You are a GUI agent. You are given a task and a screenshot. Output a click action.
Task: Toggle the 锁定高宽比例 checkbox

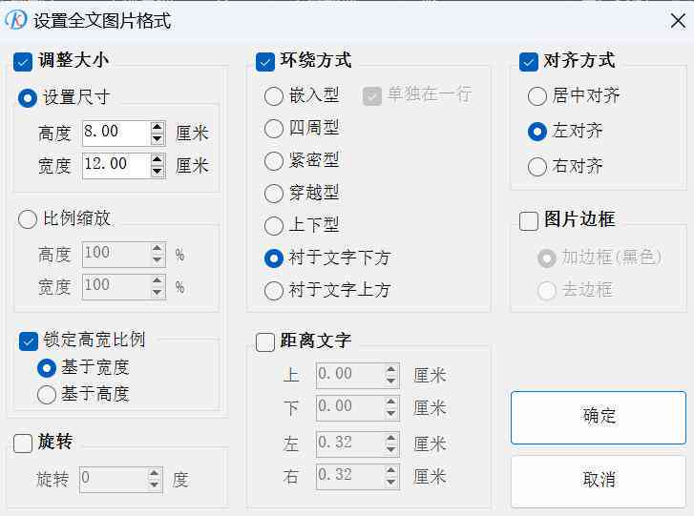click(x=29, y=341)
